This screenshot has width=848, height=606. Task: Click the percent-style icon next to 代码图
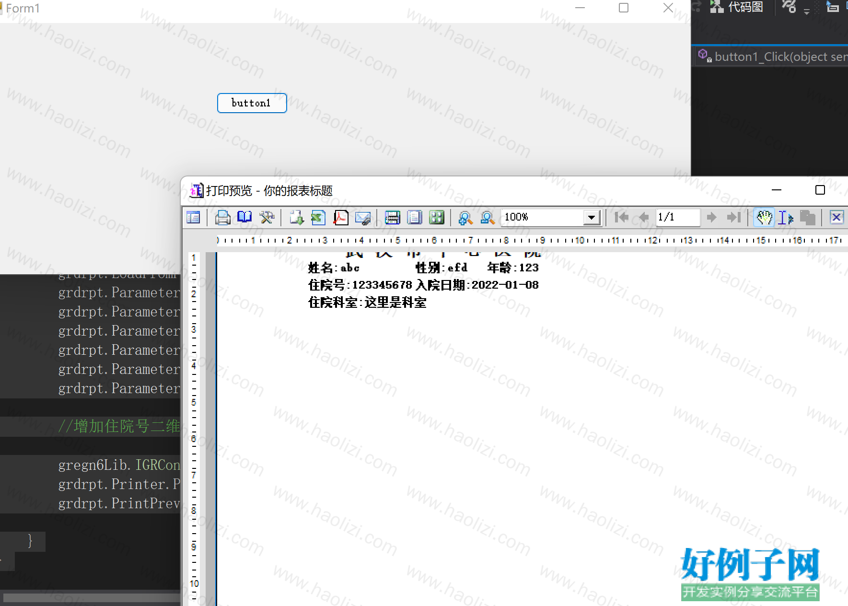coord(789,7)
